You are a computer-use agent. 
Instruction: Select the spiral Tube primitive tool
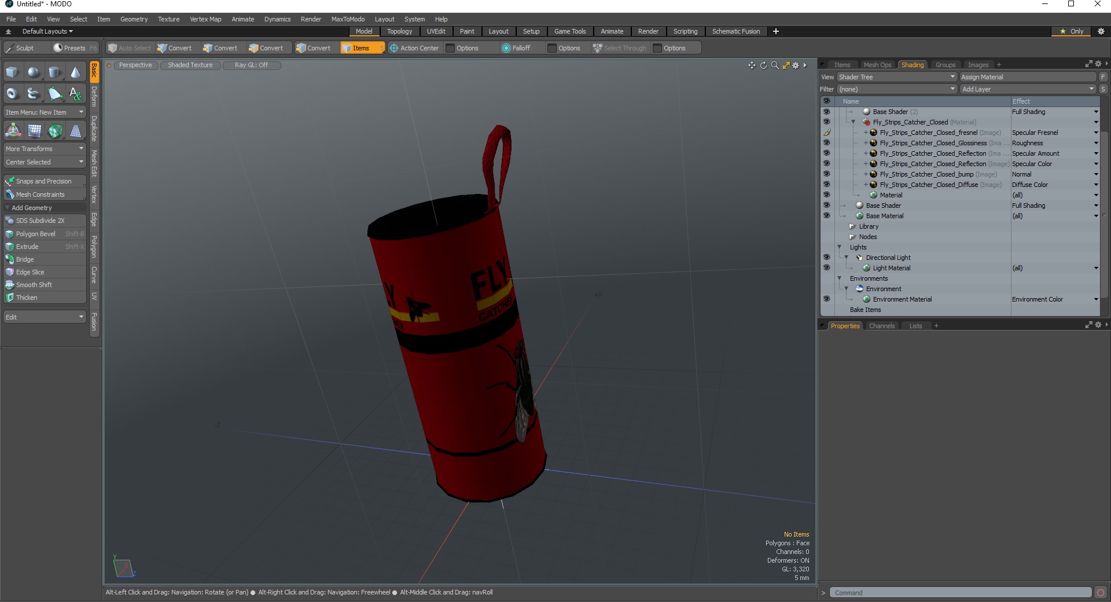pyautogui.click(x=34, y=94)
